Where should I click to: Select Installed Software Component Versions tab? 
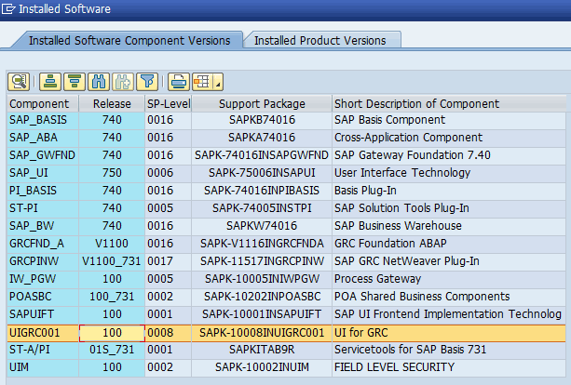point(129,41)
